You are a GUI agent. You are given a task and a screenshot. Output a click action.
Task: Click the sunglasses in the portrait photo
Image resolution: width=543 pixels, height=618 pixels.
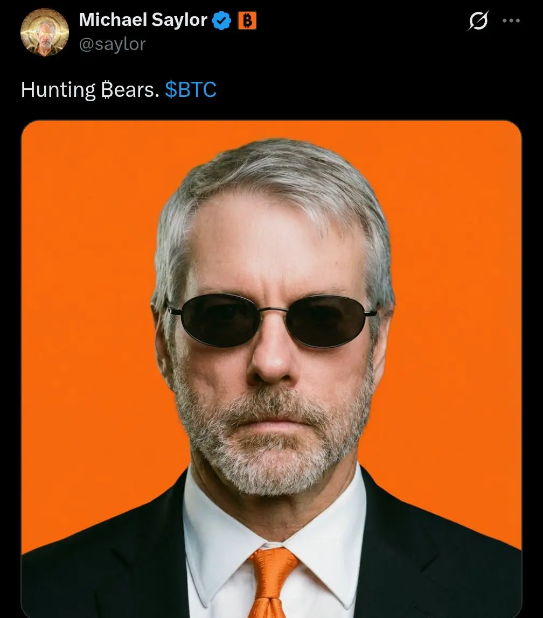click(x=272, y=320)
